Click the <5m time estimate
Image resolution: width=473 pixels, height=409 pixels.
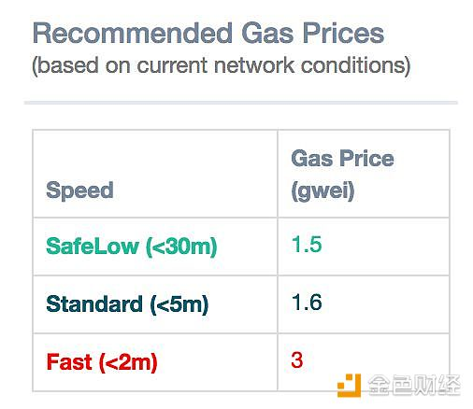tap(179, 304)
